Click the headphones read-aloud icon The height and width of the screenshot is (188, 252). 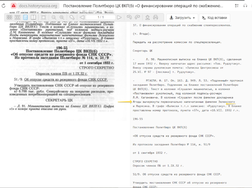click(245, 6)
